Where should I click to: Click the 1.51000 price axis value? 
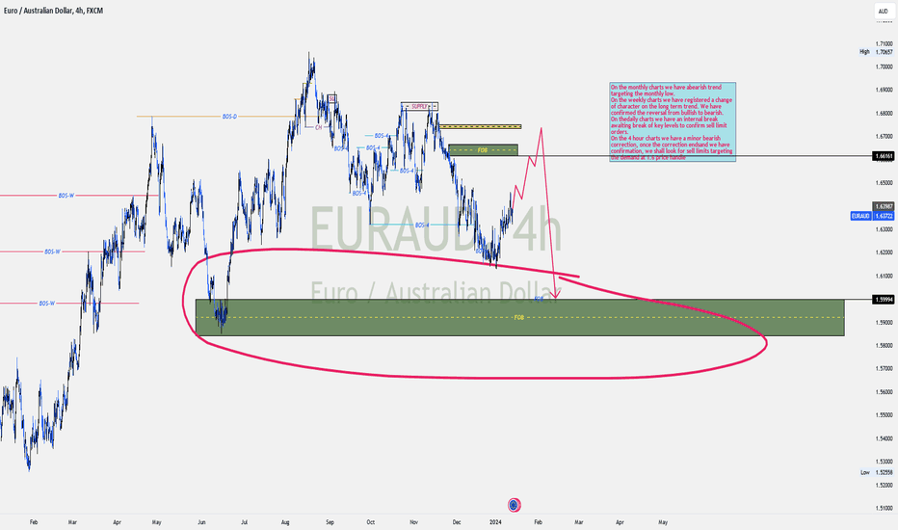tap(884, 508)
